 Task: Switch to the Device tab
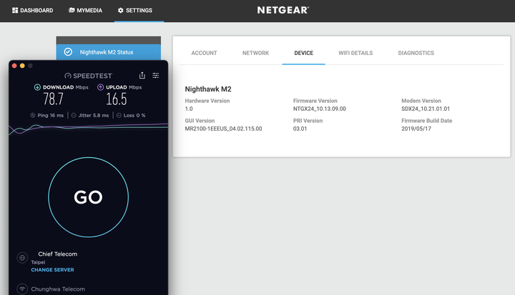click(x=303, y=53)
